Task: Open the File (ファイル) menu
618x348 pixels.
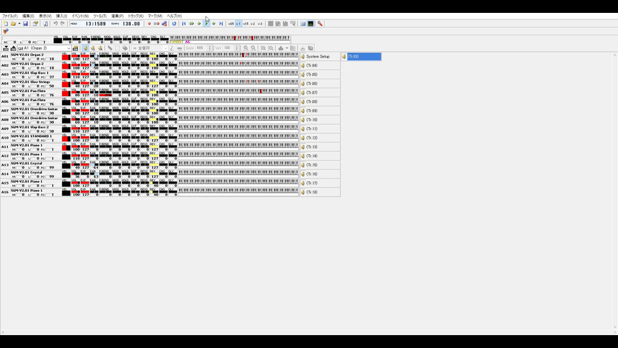Action: (10, 16)
